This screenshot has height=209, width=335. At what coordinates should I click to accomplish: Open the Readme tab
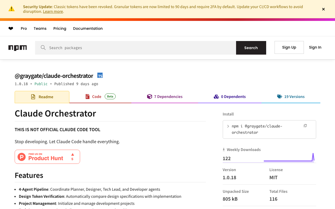coord(42,97)
